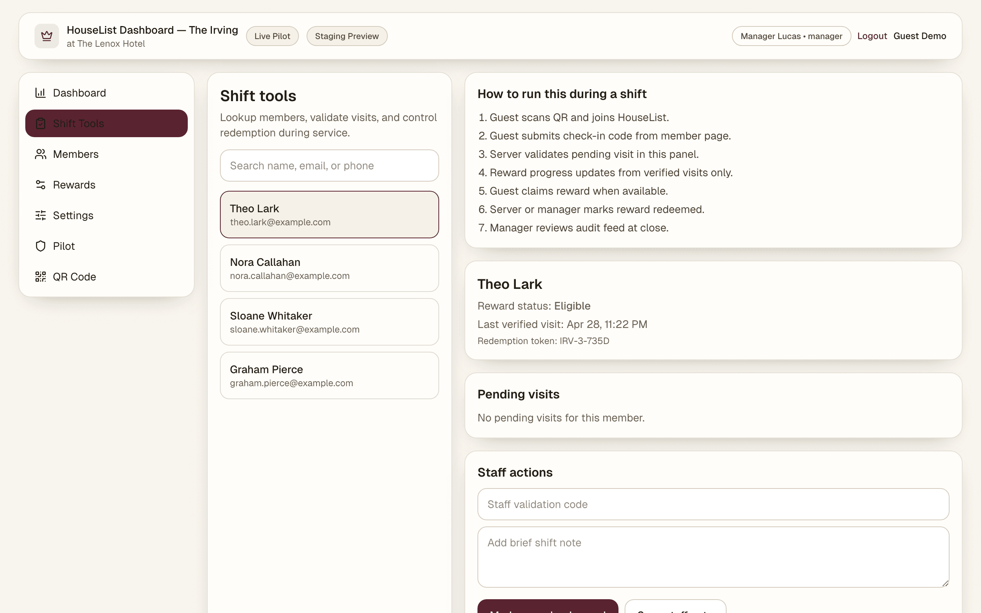Open the QR Code section via its icon
Image resolution: width=981 pixels, height=613 pixels.
pos(40,277)
